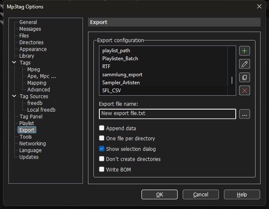Select the Ape, Mpc ... tree entry

pyautogui.click(x=42, y=76)
